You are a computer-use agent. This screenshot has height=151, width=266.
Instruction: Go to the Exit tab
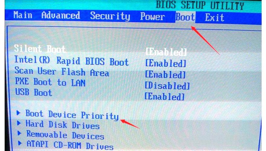pyautogui.click(x=214, y=17)
